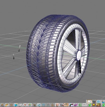The image size is (105, 107).
Task: Click the gray and red icon next to the eye
Action: coord(62,105)
